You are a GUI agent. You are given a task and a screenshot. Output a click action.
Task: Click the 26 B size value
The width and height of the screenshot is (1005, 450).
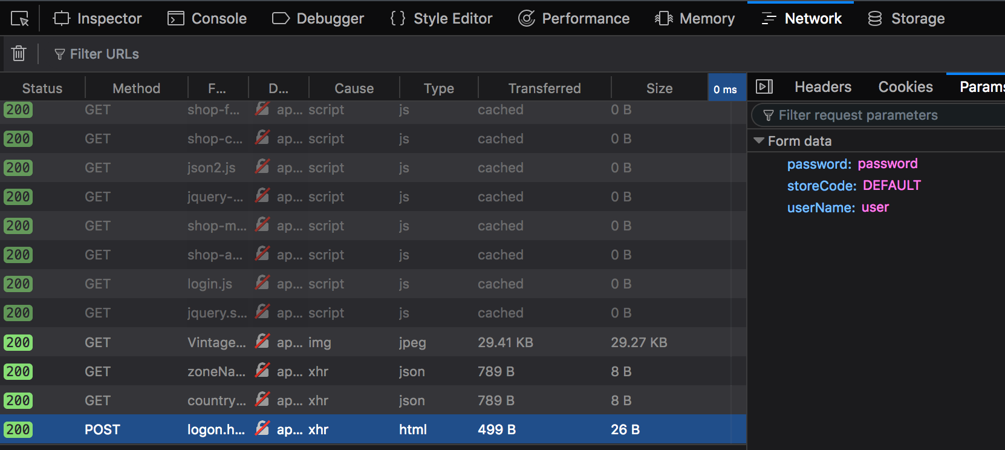(625, 429)
